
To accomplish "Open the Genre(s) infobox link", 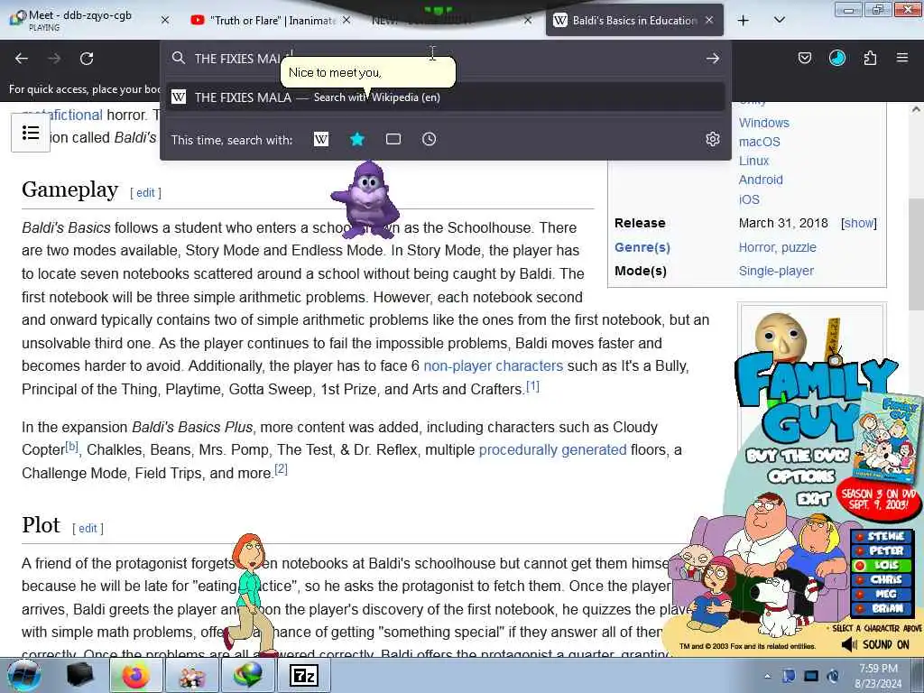I will [642, 247].
